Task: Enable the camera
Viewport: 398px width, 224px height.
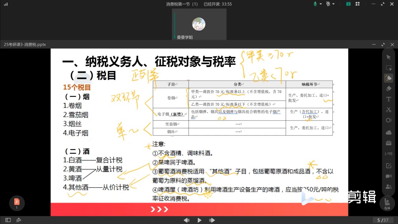Action: coord(329,4)
